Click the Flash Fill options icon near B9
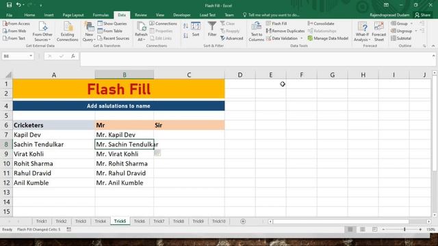The height and width of the screenshot is (246, 438). (157, 152)
